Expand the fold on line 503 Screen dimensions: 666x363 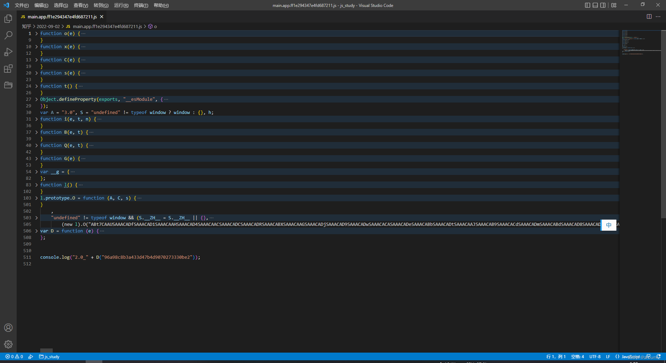pos(36,218)
